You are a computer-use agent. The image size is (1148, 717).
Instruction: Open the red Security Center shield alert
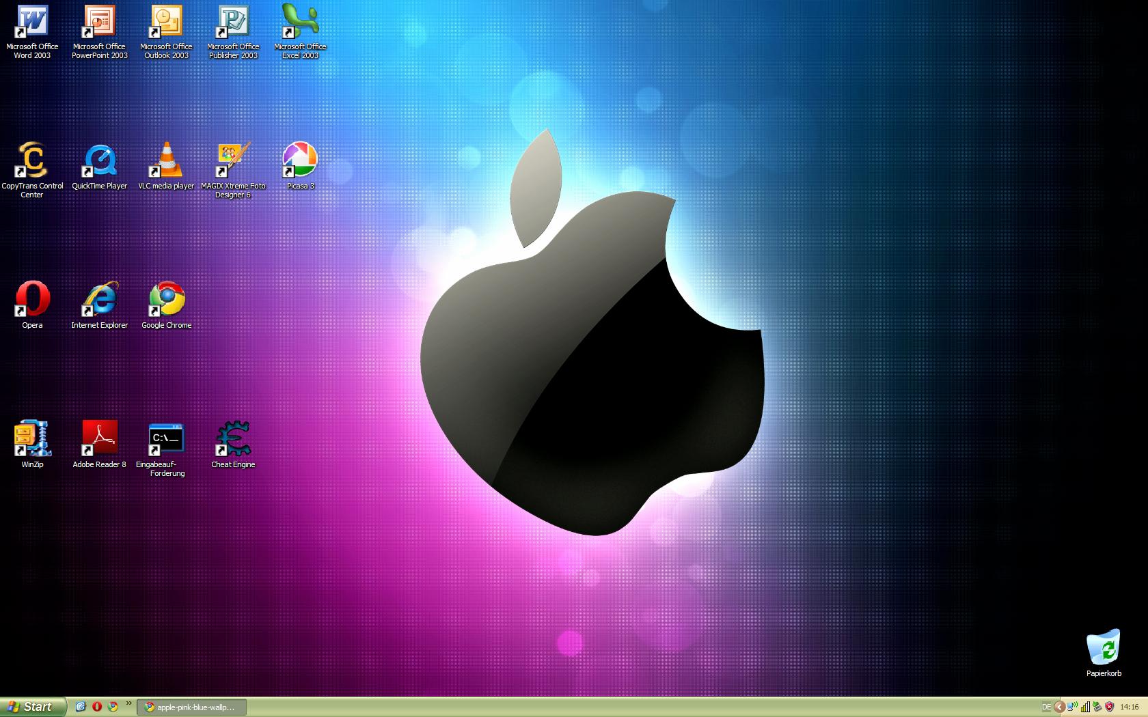coord(1110,707)
